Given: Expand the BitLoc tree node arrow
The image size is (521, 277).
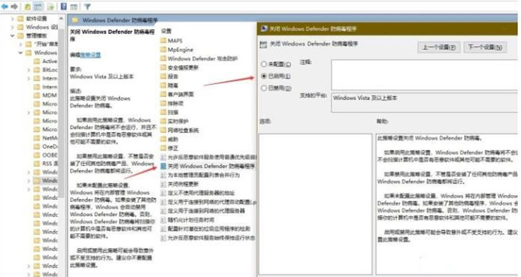Looking at the screenshot, I should [29, 70].
